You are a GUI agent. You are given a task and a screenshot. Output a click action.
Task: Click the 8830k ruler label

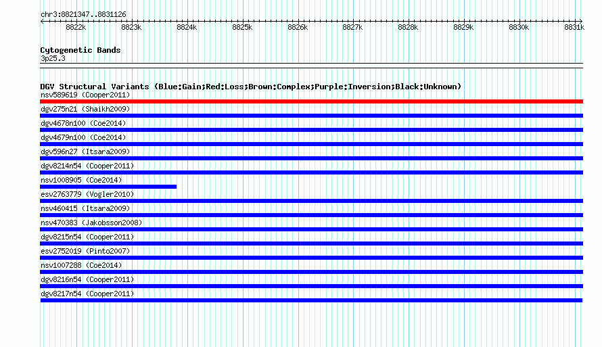click(519, 27)
